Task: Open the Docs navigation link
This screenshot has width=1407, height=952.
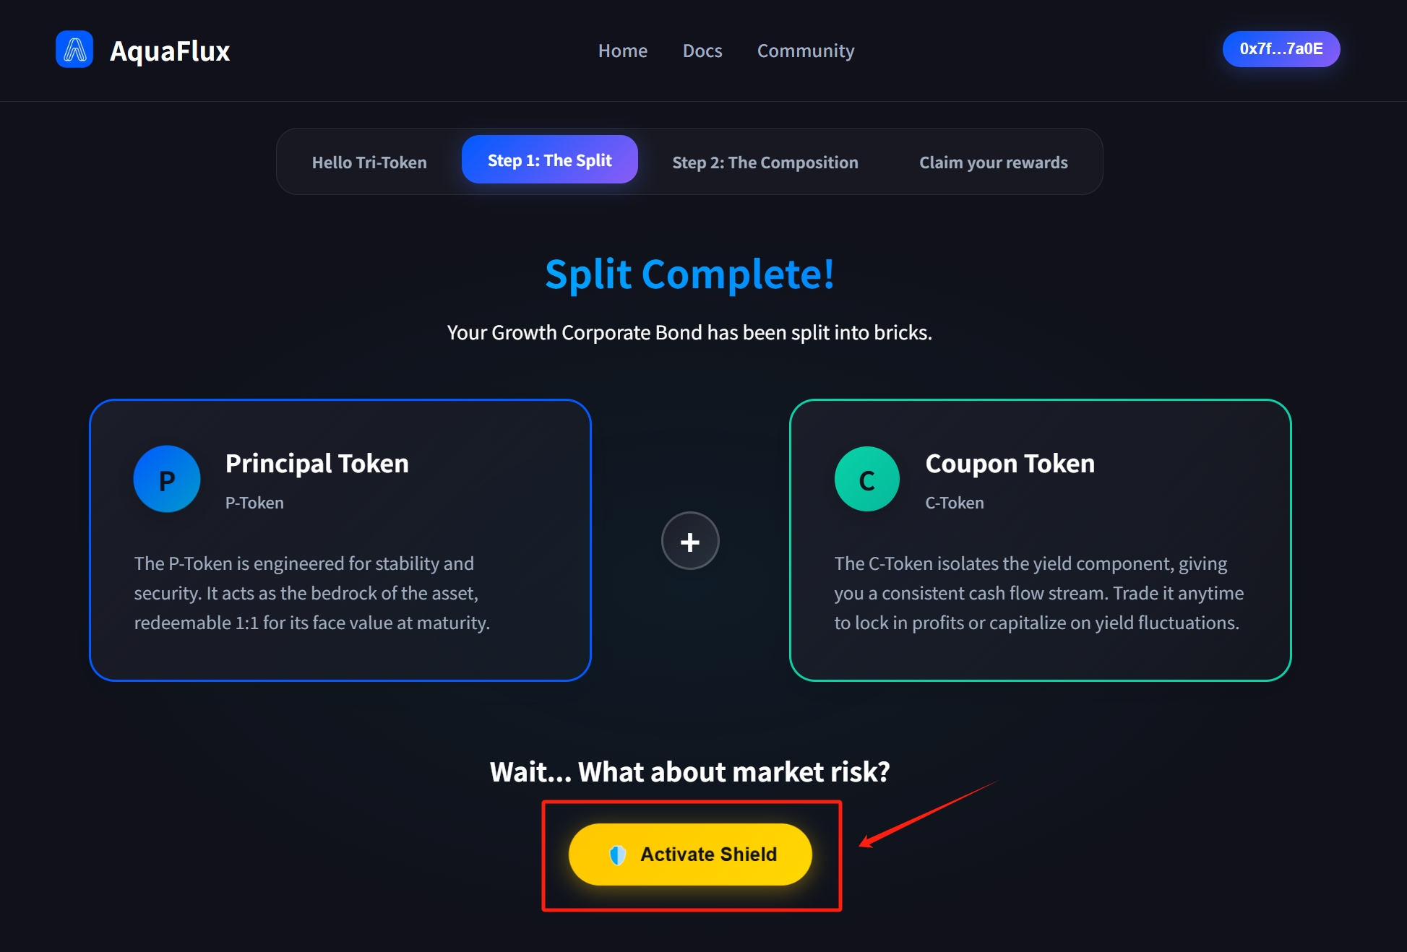Action: click(702, 51)
